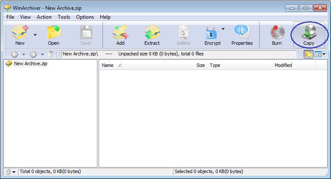Maximize the WinArchiver window

[306, 8]
